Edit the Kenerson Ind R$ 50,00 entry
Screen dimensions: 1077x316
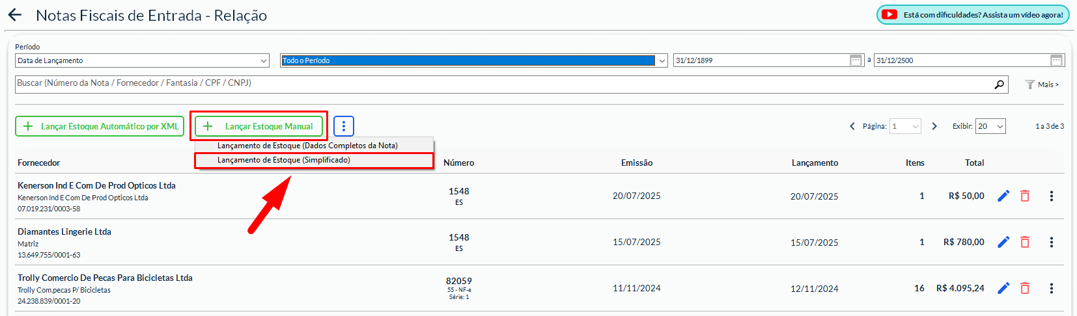point(1003,196)
